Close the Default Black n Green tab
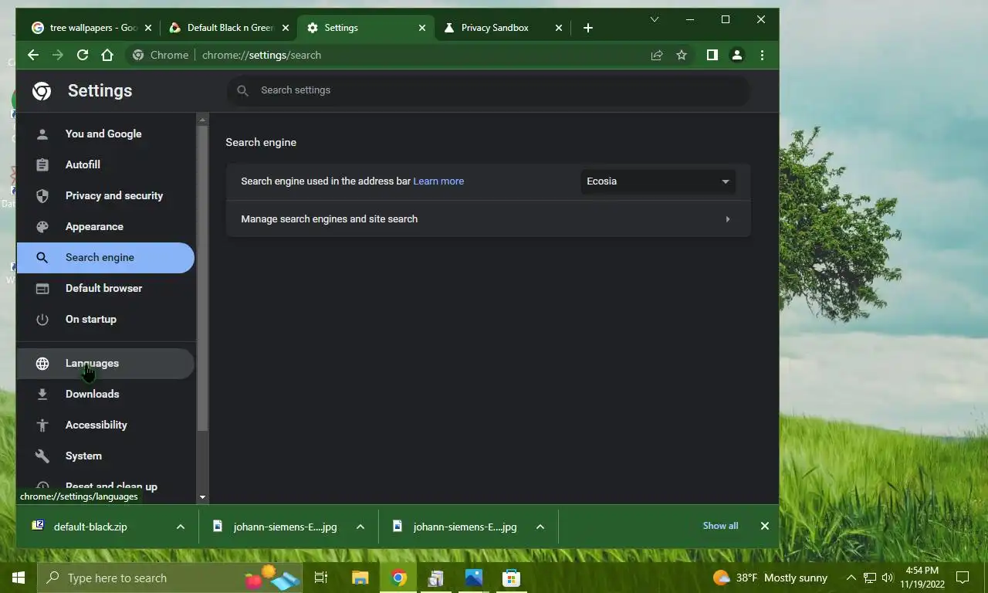The height and width of the screenshot is (593, 988). coord(286,28)
